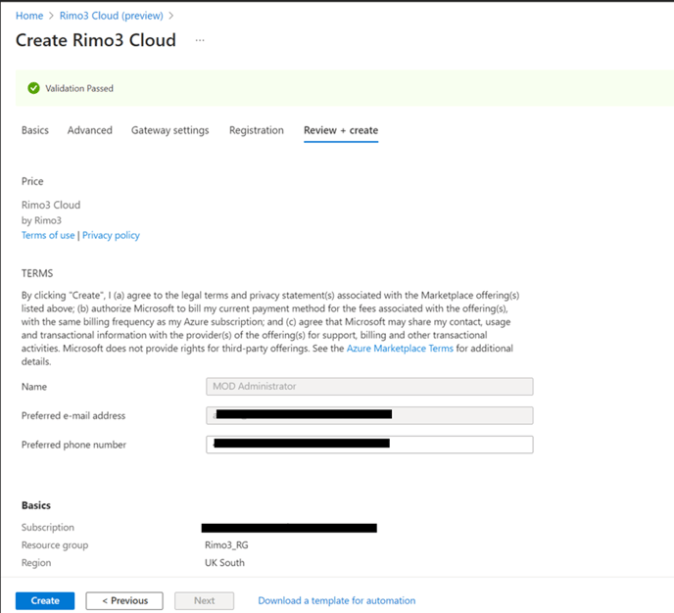Open the Privacy policy link

111,235
